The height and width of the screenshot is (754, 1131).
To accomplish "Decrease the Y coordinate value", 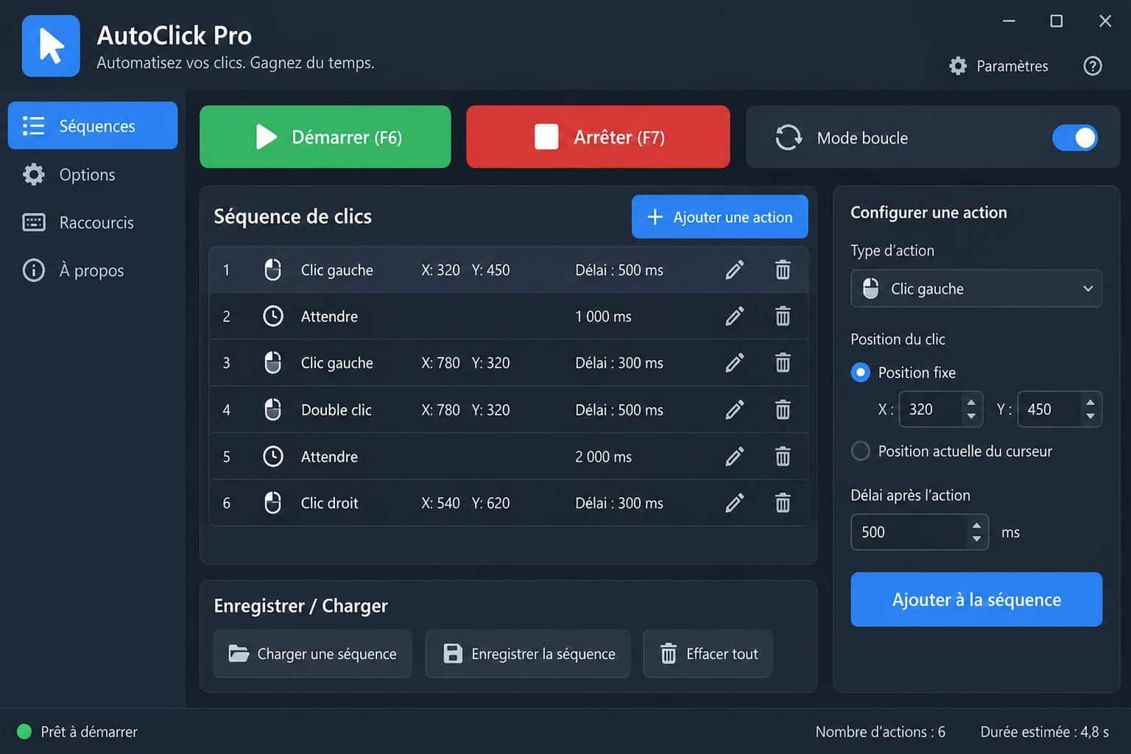I will click(1090, 417).
